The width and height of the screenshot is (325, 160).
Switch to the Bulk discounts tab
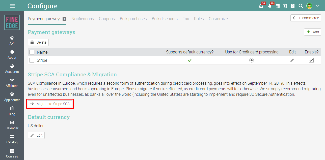click(x=165, y=19)
